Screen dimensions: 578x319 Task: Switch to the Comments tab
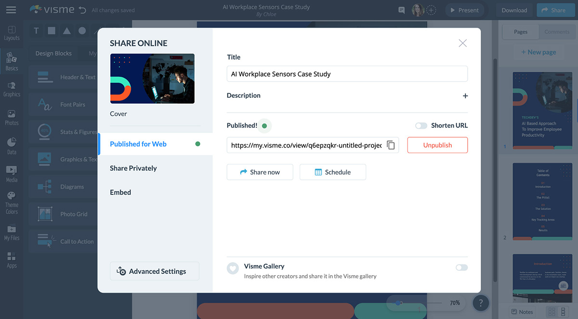[557, 32]
